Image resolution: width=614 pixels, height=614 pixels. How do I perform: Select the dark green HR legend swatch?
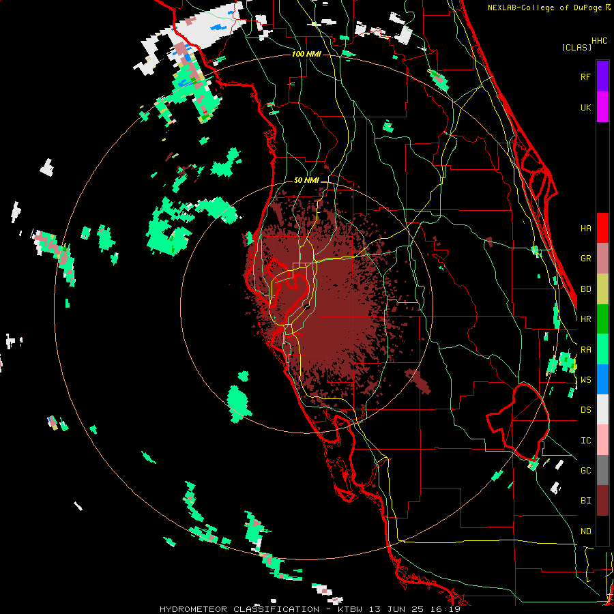[x=602, y=319]
